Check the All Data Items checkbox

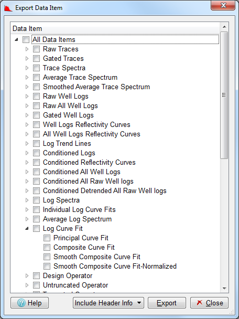pyautogui.click(x=26, y=40)
